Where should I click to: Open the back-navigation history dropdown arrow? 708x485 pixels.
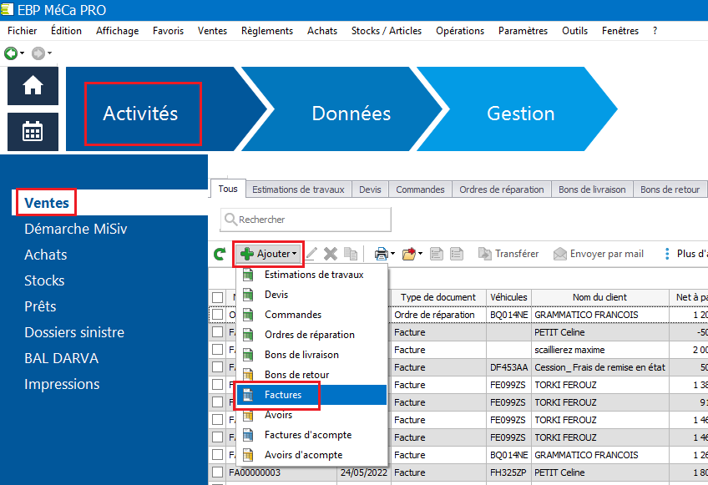tap(22, 53)
